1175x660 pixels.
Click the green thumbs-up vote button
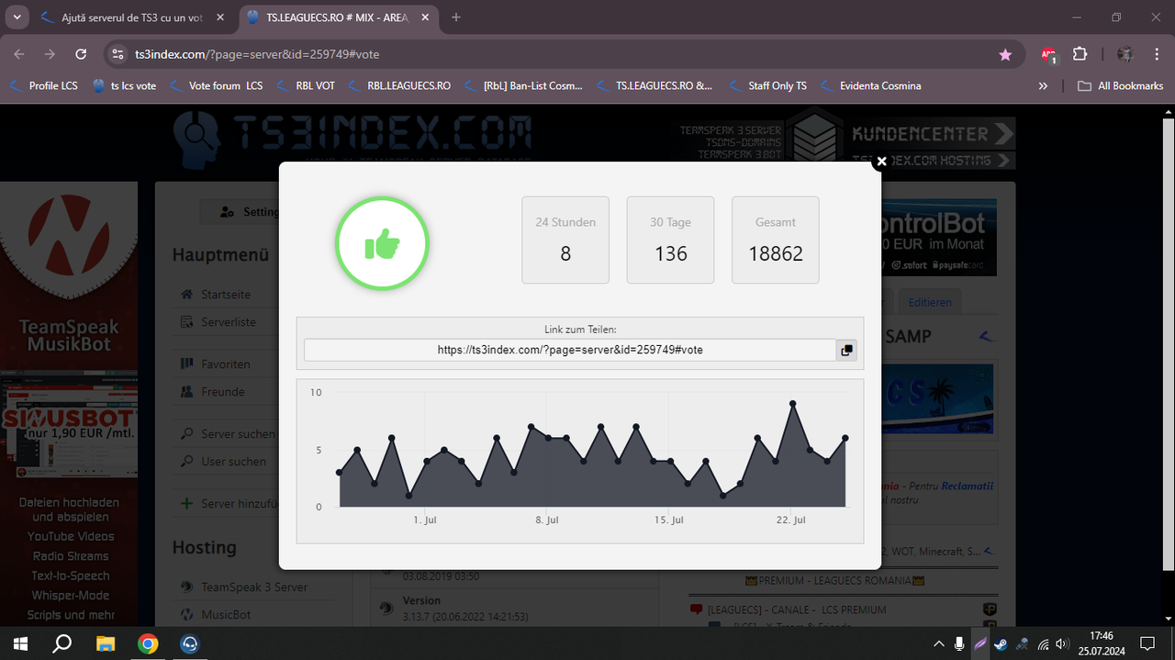pos(382,244)
